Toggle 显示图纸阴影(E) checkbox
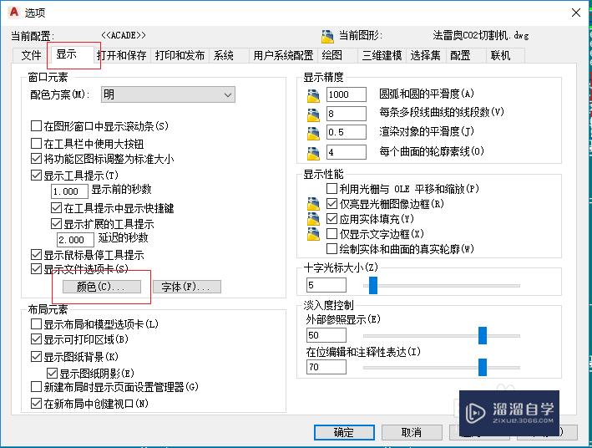This screenshot has width=592, height=448. (x=52, y=374)
